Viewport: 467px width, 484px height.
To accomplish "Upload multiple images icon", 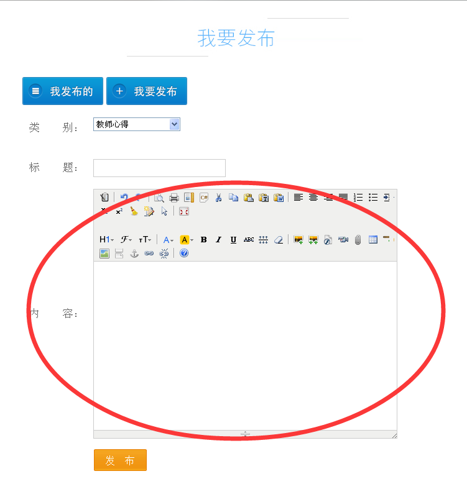I will 313,240.
